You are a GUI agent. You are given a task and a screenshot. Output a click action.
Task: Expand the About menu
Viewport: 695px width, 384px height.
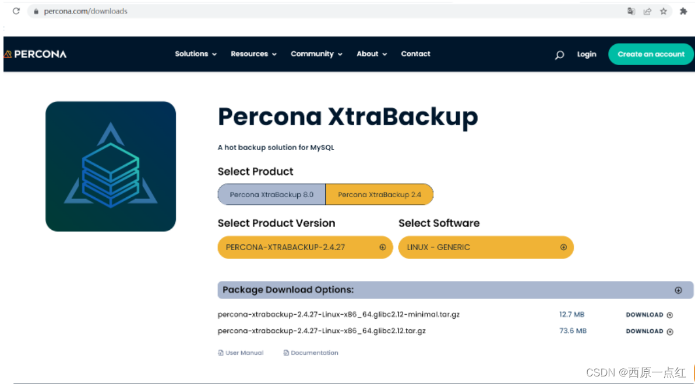[372, 54]
